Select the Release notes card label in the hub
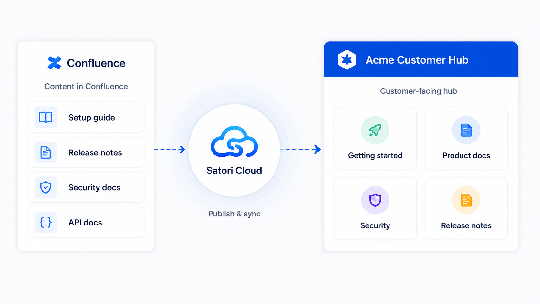The width and height of the screenshot is (540, 304). [x=466, y=225]
